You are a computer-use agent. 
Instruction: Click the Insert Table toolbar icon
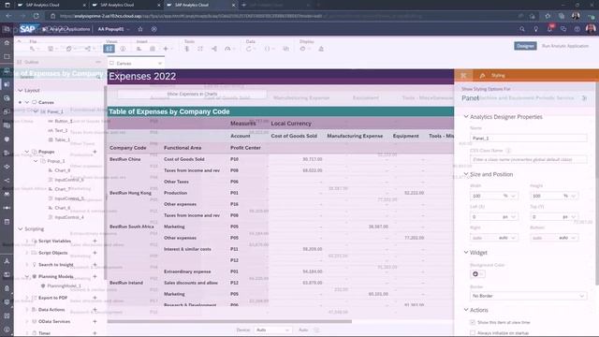click(x=152, y=49)
